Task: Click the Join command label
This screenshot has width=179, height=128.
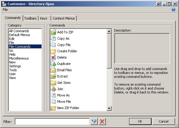Action: click(x=60, y=89)
